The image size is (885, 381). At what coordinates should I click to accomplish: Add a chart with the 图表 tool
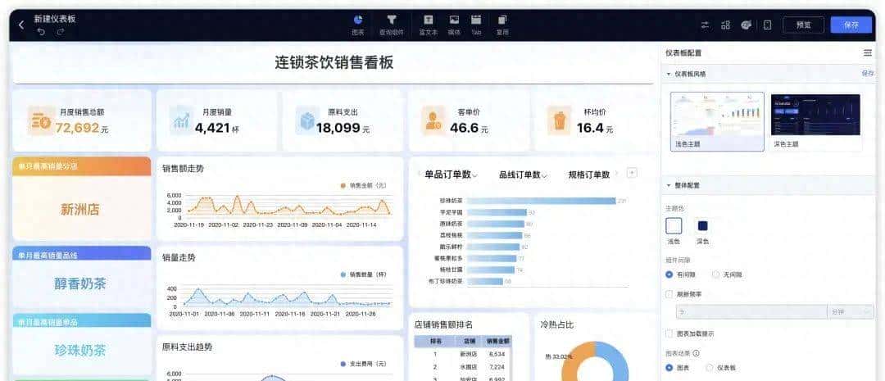tap(358, 25)
